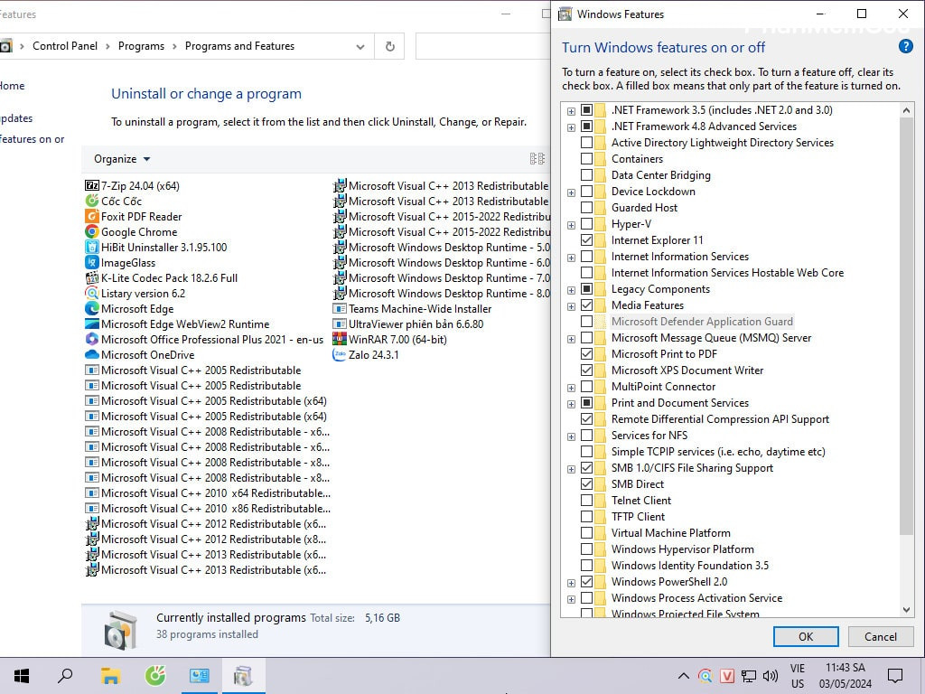This screenshot has width=925, height=694.
Task: Click Programs in the breadcrumb path
Action: tap(141, 46)
